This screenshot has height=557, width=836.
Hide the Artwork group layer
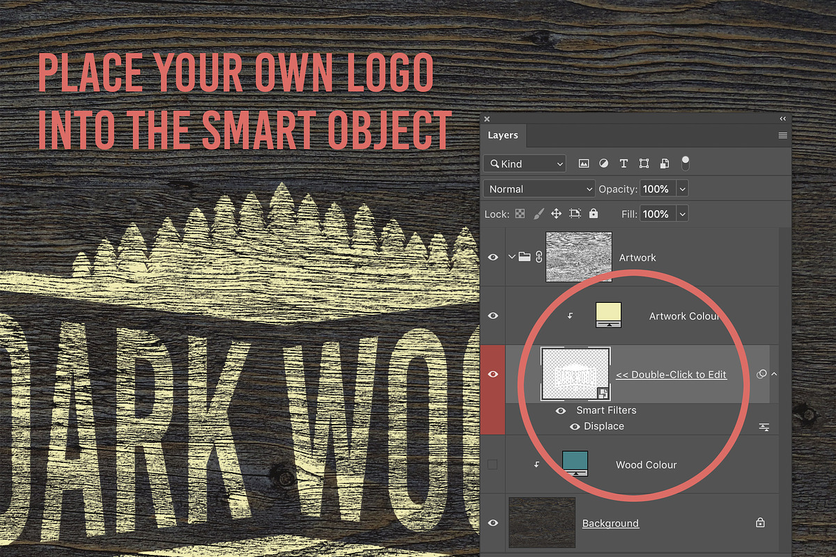click(493, 258)
